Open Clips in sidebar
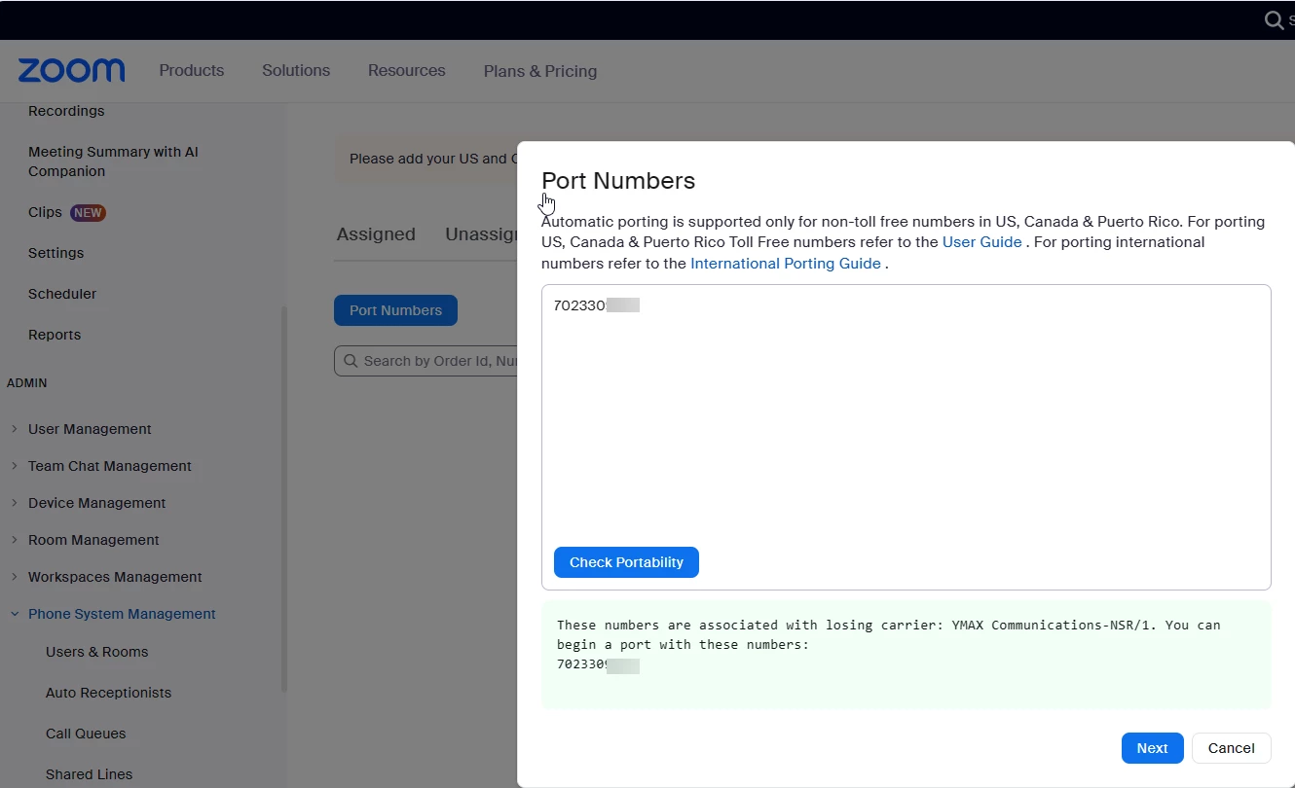Image resolution: width=1295 pixels, height=788 pixels. tap(45, 212)
